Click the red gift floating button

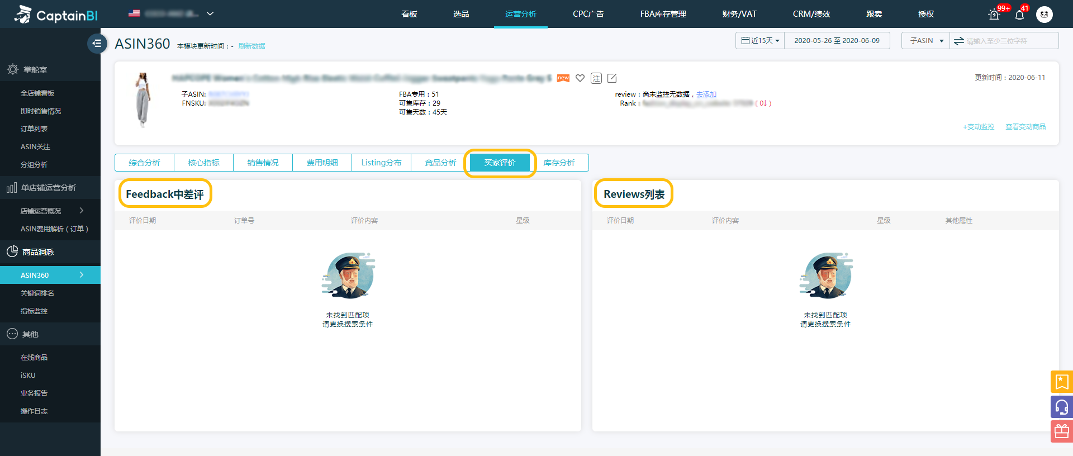[1062, 431]
